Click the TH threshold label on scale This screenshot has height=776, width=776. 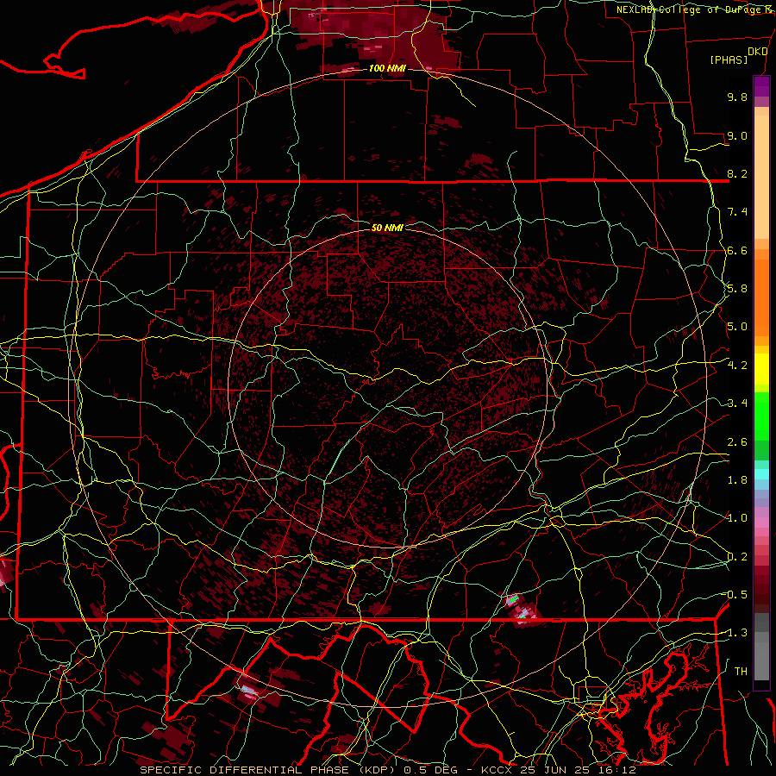(x=741, y=672)
